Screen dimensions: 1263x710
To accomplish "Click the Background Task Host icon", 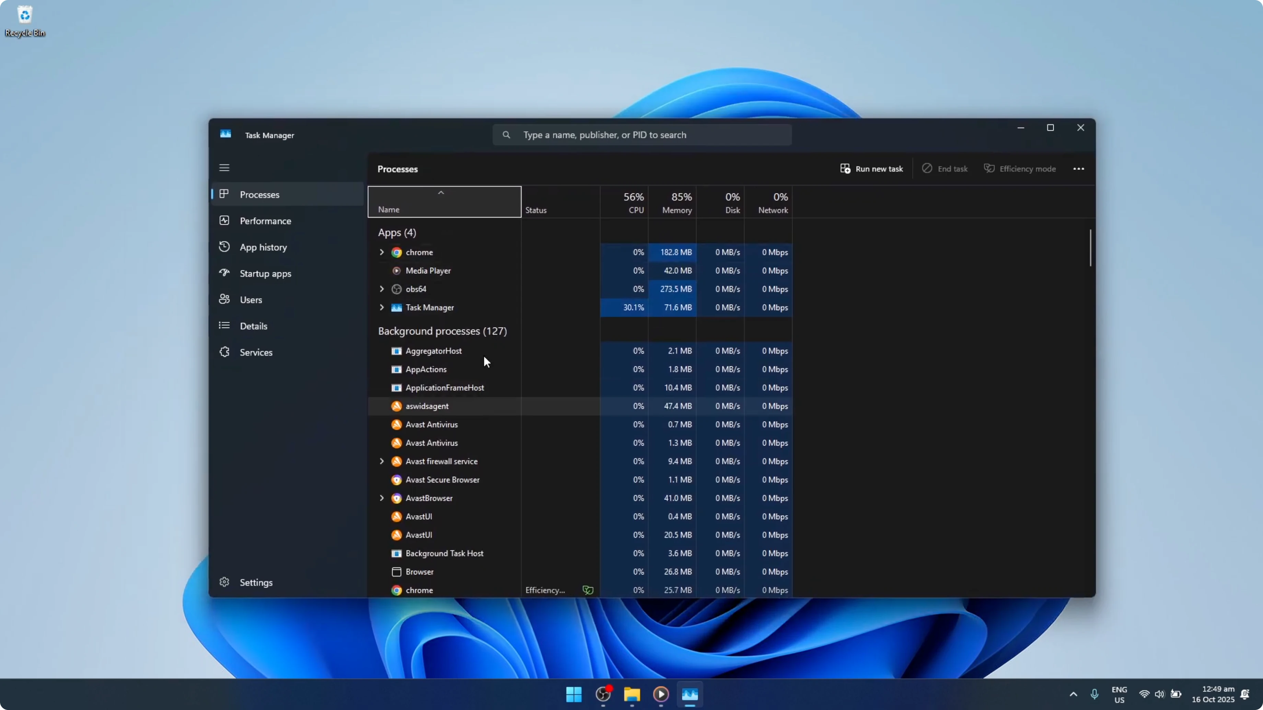I will click(397, 554).
